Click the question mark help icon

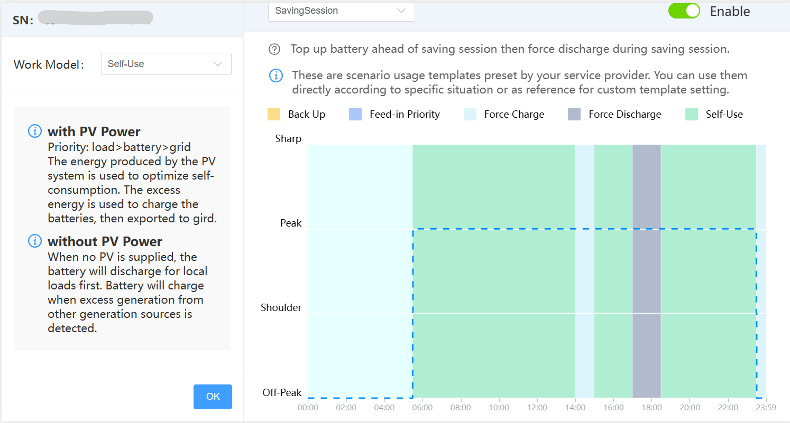coord(274,49)
